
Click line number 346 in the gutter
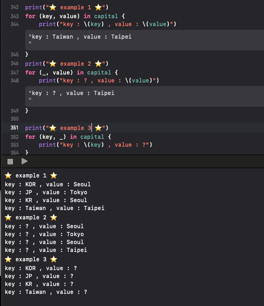[14, 63]
